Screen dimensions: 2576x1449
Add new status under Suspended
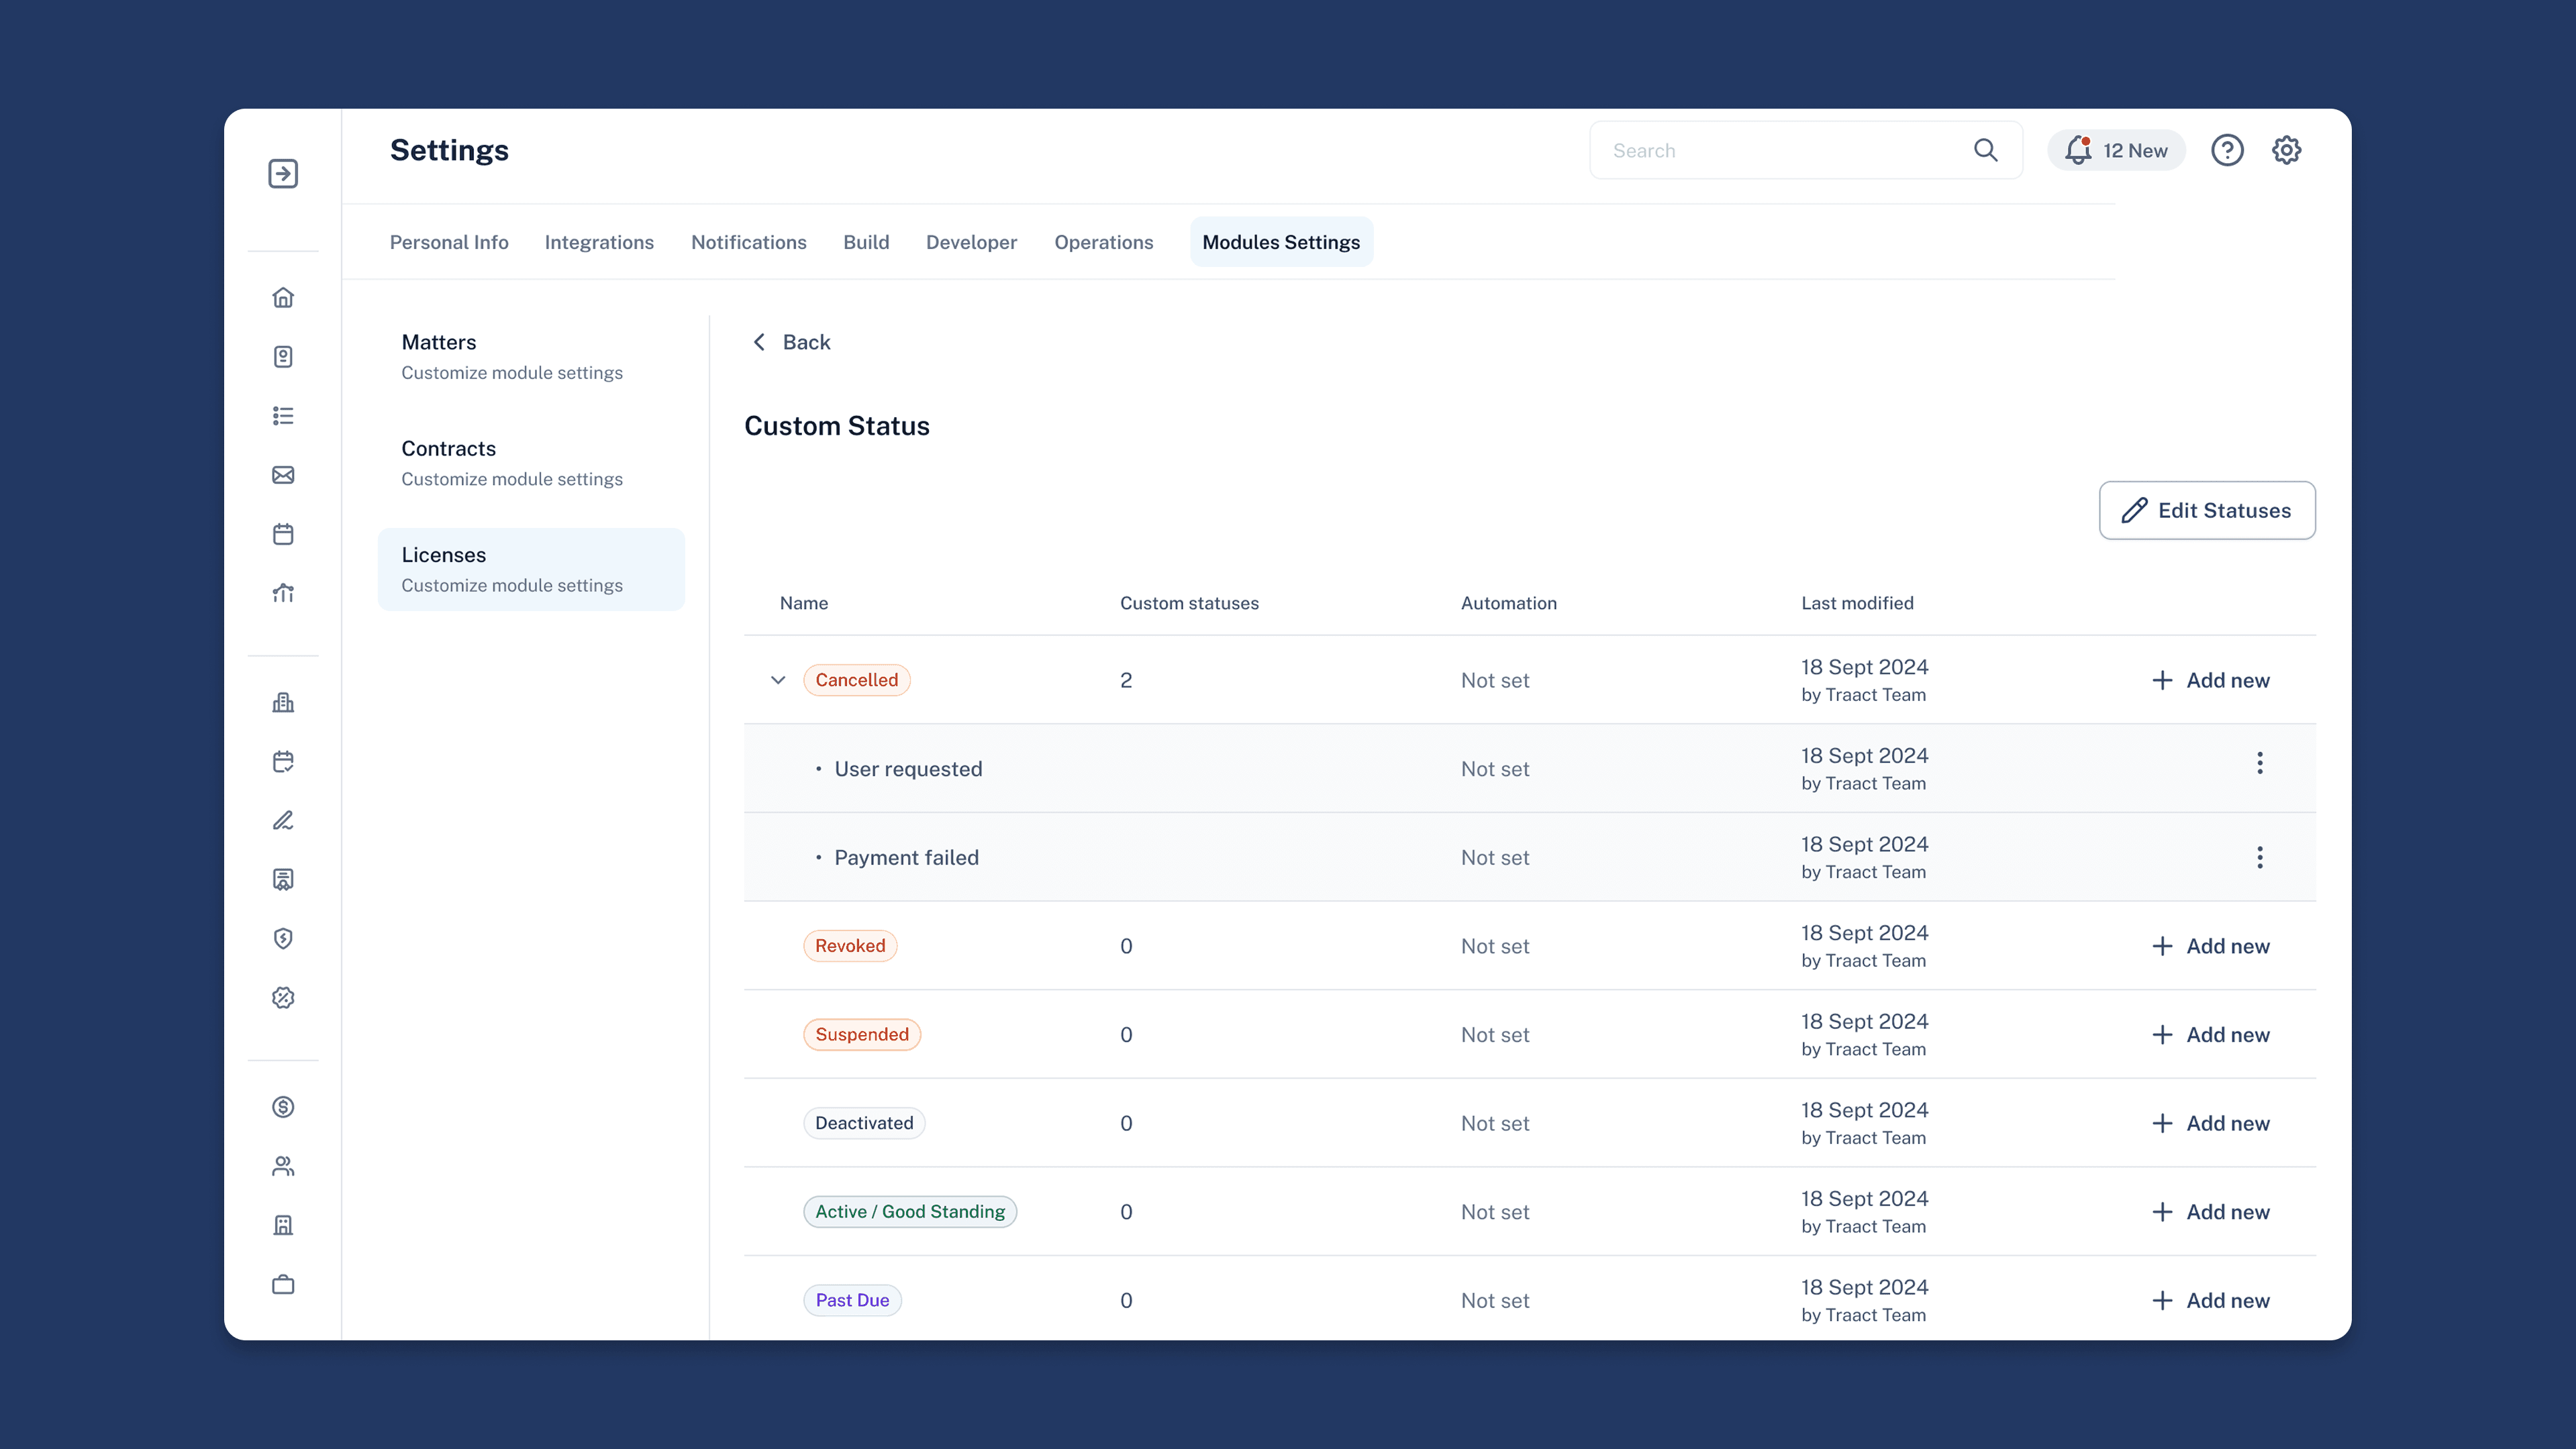coord(2210,1034)
